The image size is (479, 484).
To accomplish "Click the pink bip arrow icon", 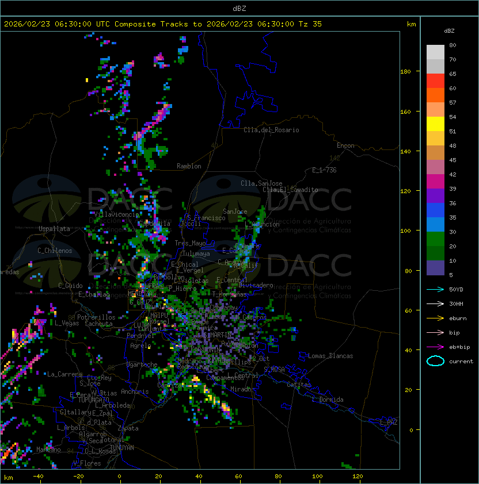I will click(x=435, y=332).
